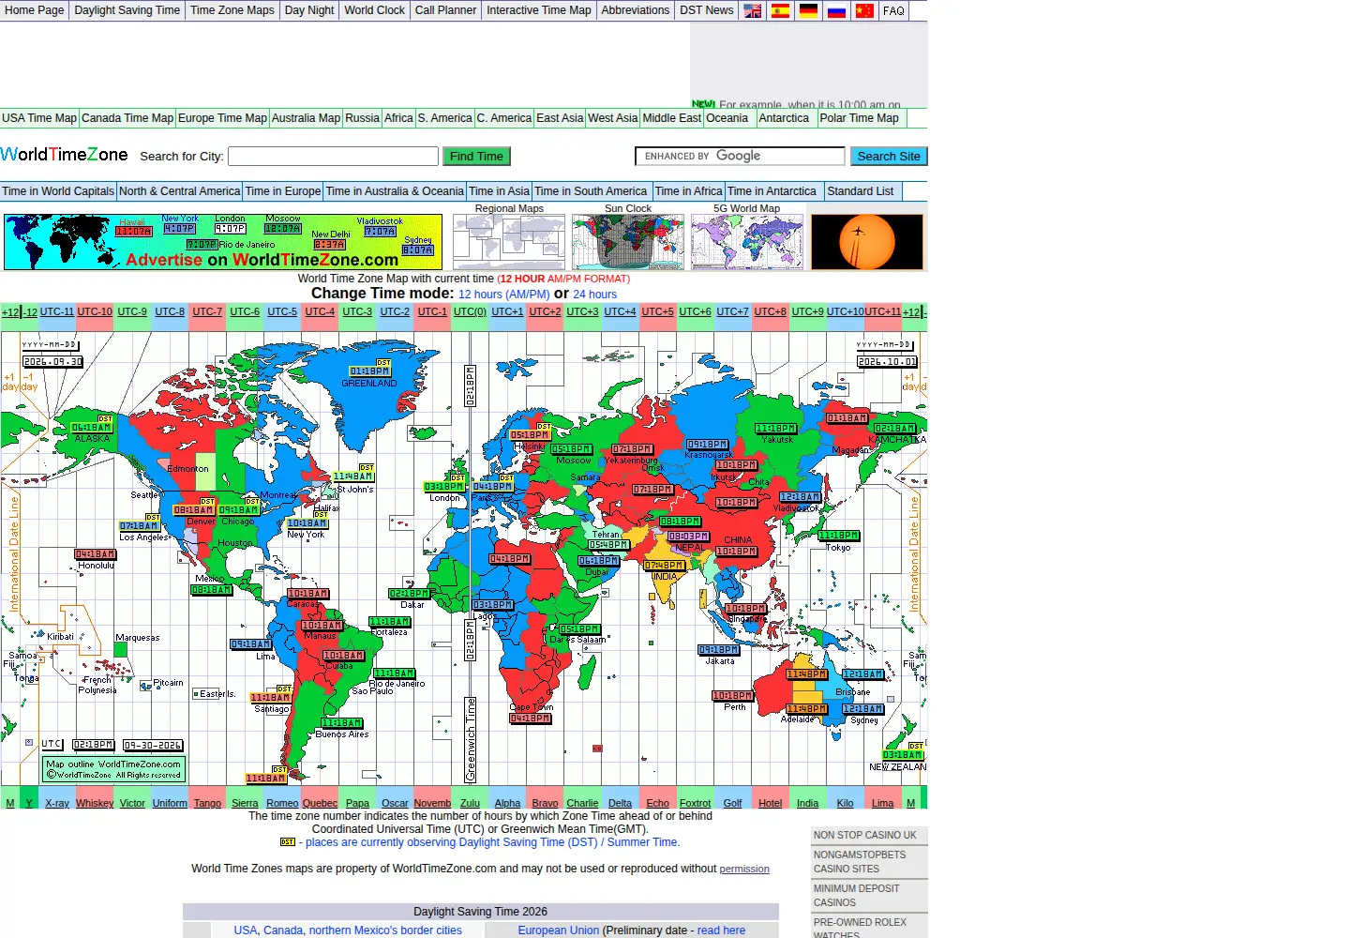This screenshot has width=1350, height=938.
Task: Open the FAQ menu item
Action: pos(894,10)
